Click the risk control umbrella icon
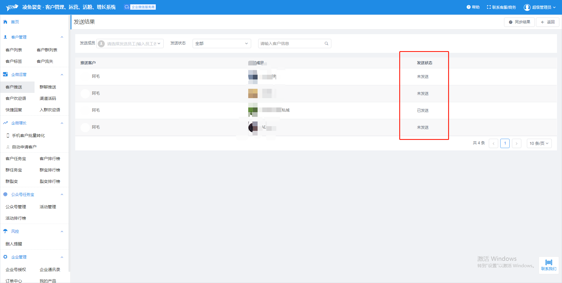 (x=5, y=231)
